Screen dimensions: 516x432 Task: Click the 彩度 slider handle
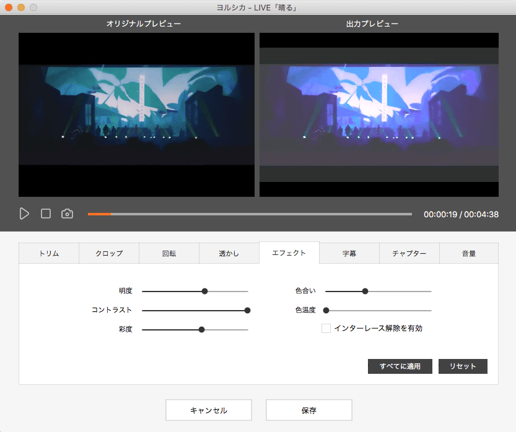(201, 329)
